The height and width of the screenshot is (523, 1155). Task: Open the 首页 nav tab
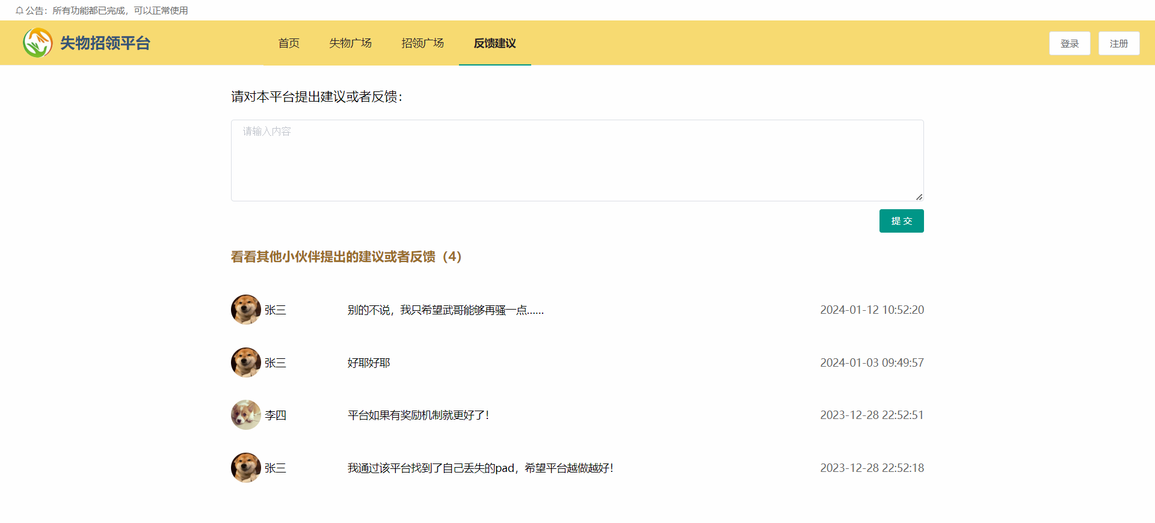(289, 43)
